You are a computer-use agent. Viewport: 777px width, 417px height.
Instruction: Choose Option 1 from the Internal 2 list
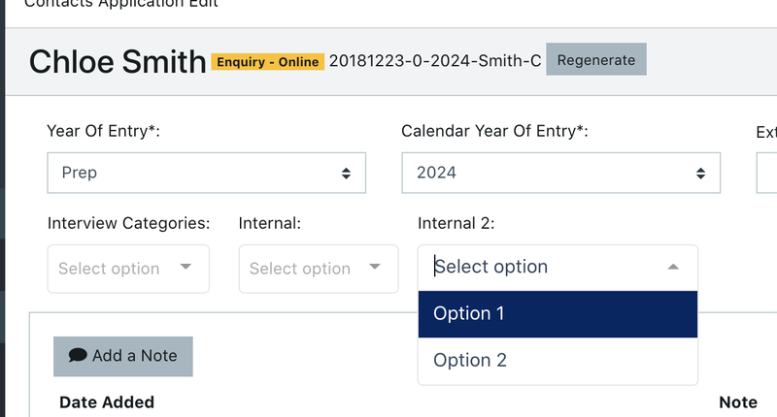(x=557, y=313)
